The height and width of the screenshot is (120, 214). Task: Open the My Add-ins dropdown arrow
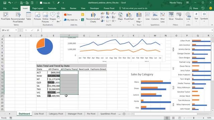80,20
